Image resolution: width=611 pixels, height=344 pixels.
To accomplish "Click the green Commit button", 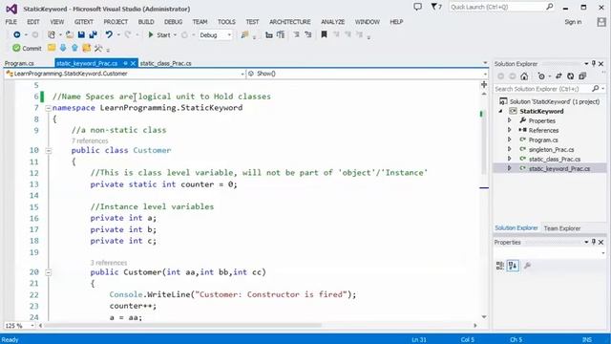I will pos(27,49).
